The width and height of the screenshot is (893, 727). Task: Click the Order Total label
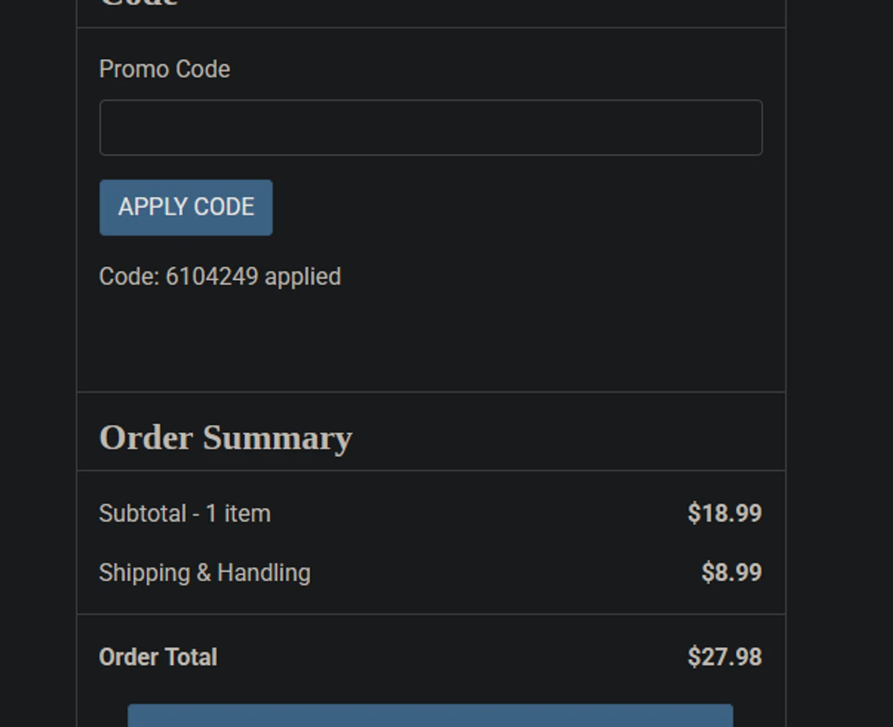coord(158,657)
